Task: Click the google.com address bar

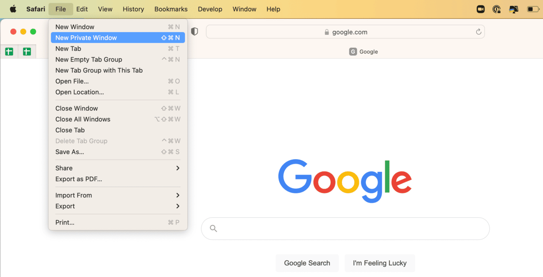Action: pyautogui.click(x=345, y=32)
